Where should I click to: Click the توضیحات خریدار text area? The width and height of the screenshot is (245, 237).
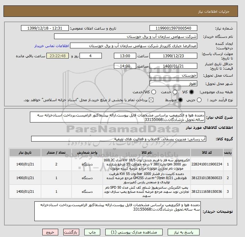[x=117, y=211]
